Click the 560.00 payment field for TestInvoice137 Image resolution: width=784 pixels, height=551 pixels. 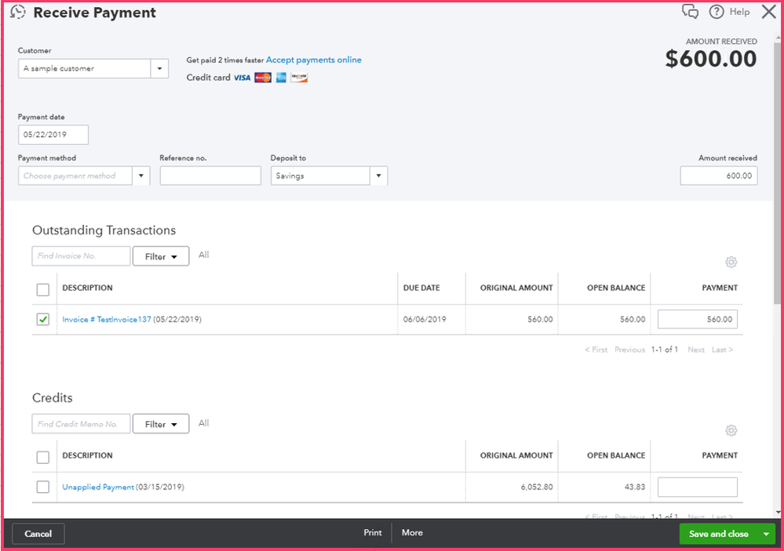tap(698, 319)
